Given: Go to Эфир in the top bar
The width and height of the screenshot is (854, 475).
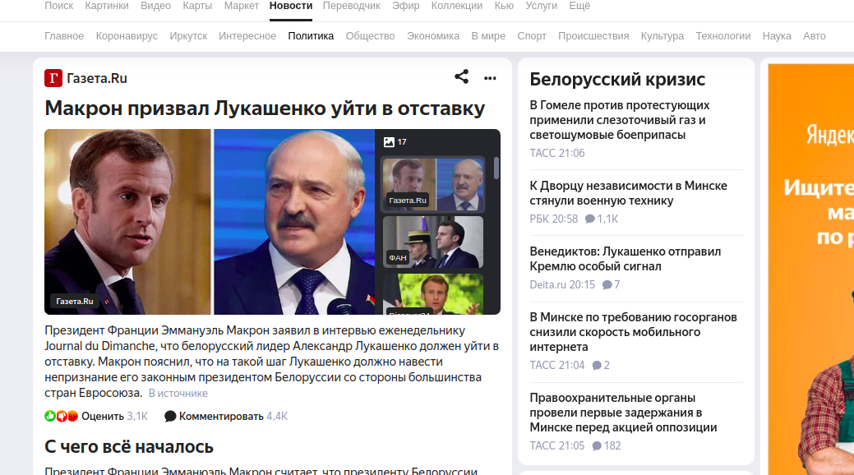Looking at the screenshot, I should (406, 6).
